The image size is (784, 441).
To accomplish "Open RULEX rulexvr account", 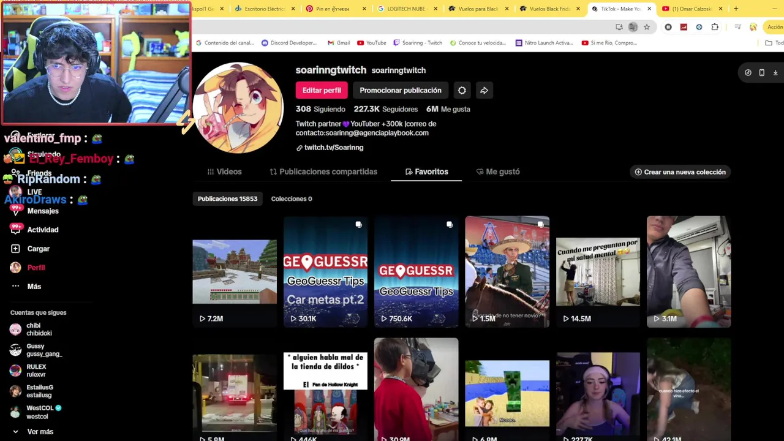I will click(x=36, y=371).
